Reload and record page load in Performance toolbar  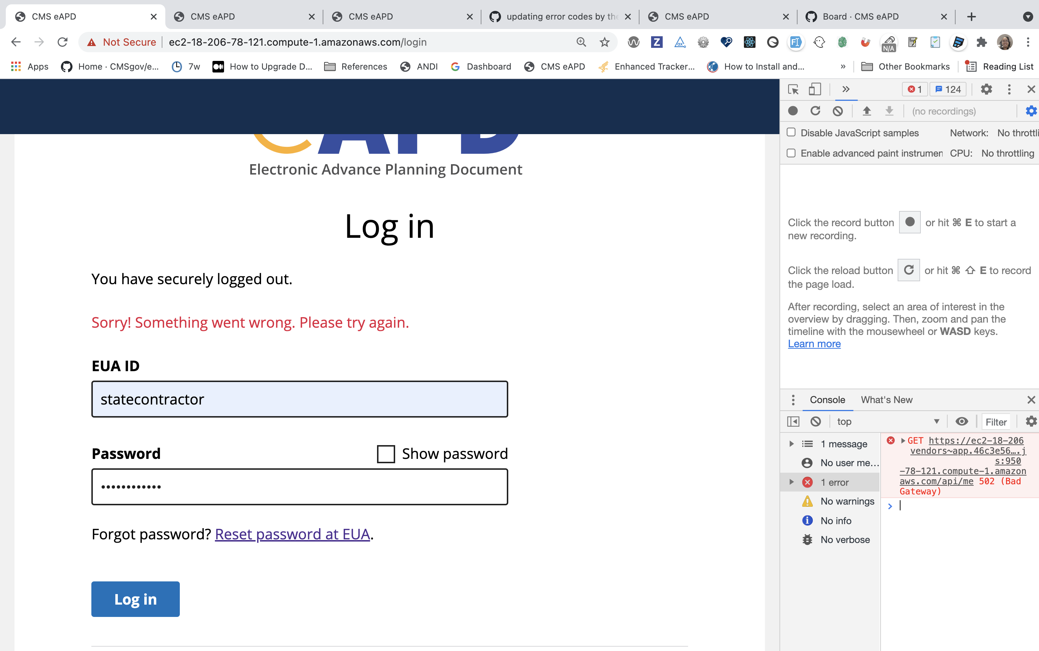click(x=815, y=111)
